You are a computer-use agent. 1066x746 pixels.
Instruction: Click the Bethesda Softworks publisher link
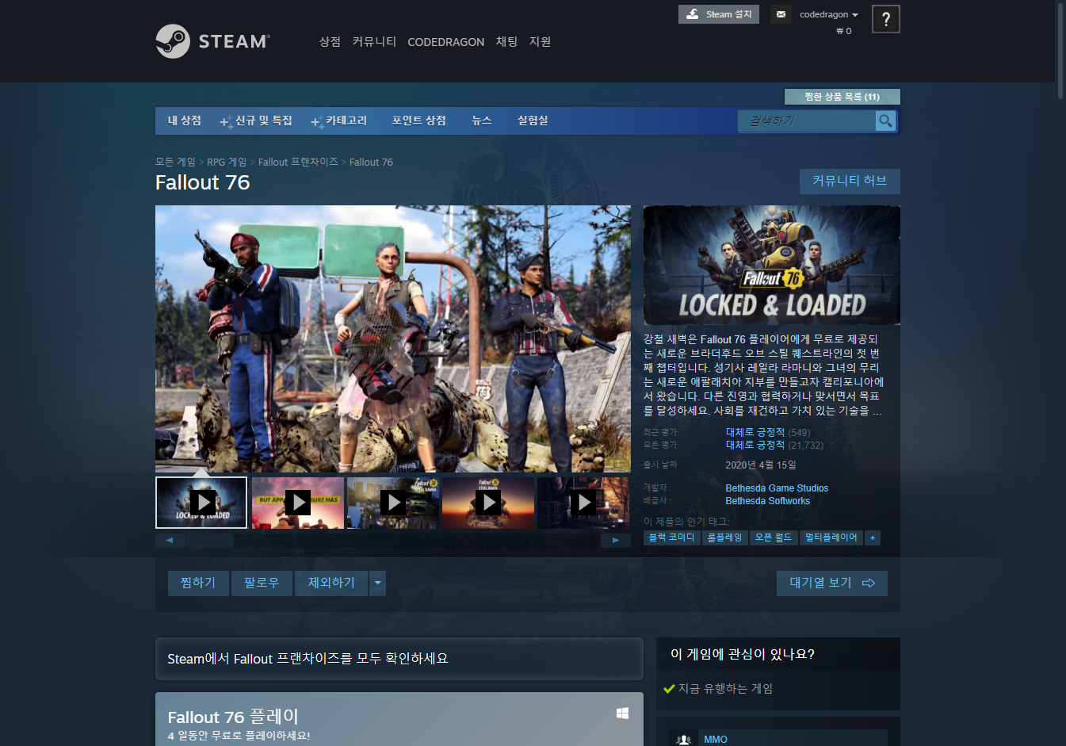coord(767,501)
